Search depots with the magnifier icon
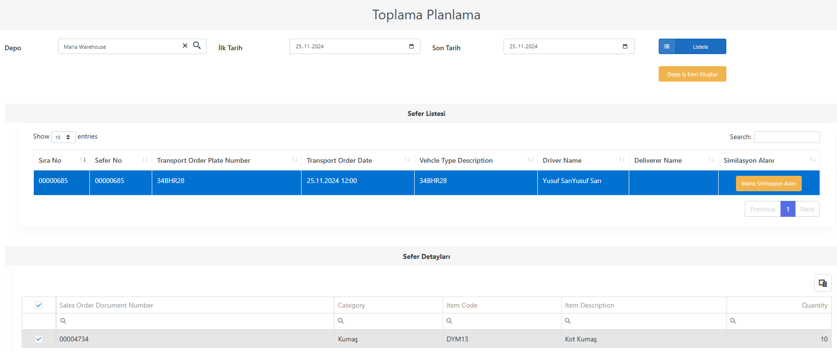Screen dimensions: 837x353 197,45
